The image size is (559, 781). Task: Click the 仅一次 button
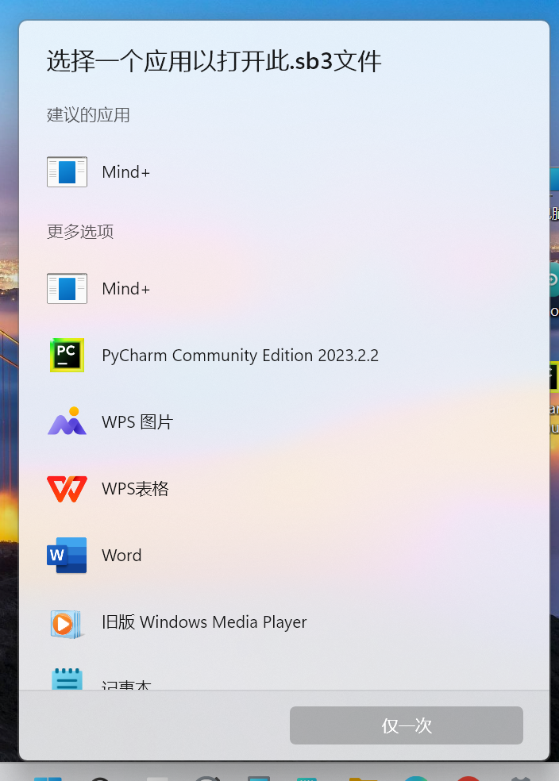point(407,725)
